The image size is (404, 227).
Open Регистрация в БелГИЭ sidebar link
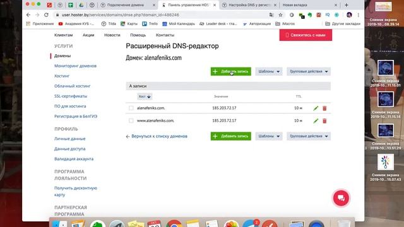point(76,116)
